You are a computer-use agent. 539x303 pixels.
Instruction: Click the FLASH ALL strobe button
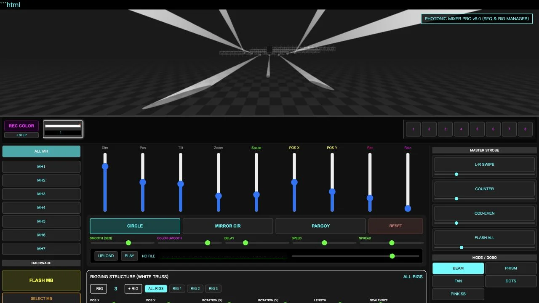click(x=485, y=238)
